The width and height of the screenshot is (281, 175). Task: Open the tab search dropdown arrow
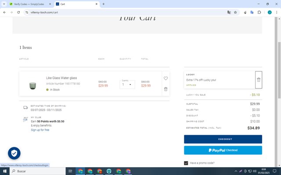point(4,4)
